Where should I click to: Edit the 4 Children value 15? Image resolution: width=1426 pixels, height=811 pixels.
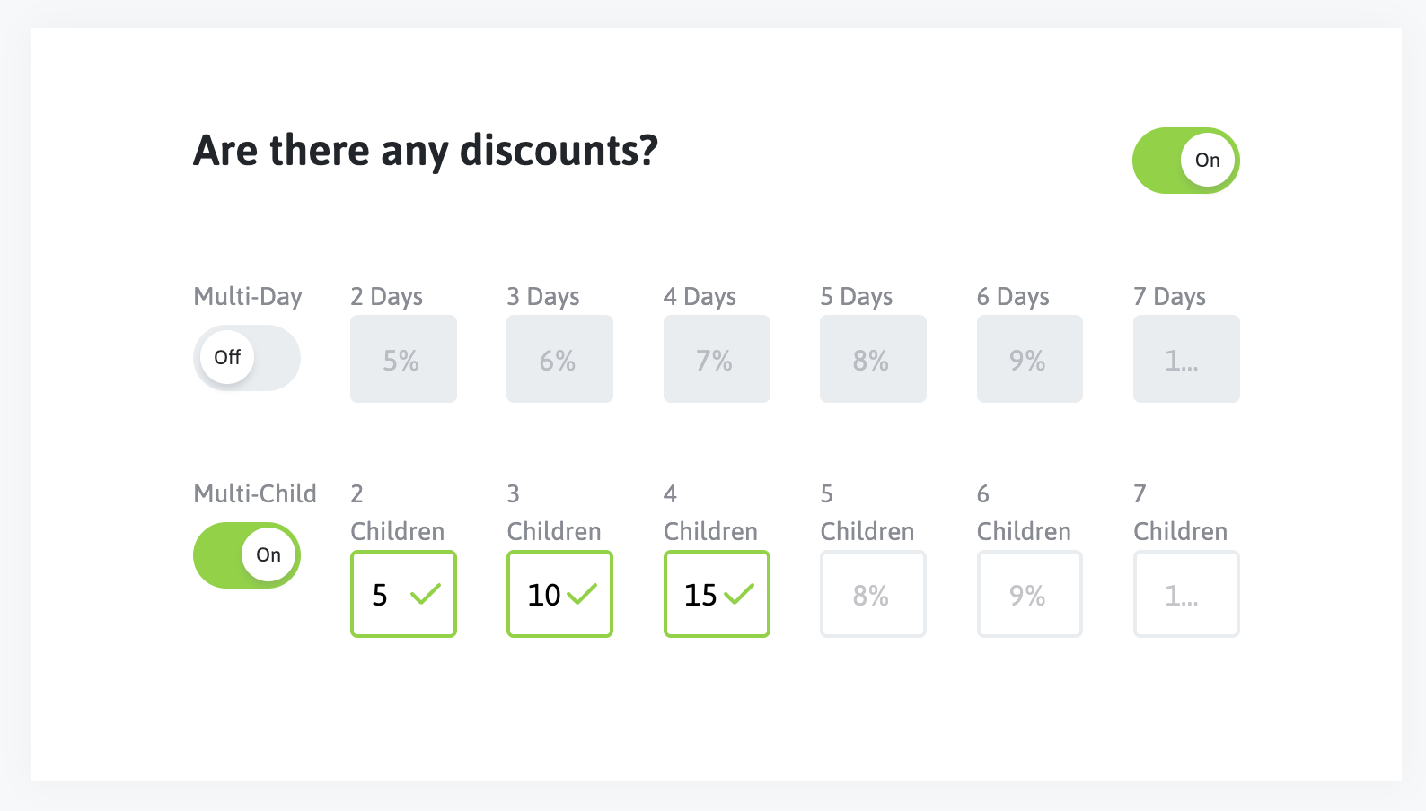click(700, 595)
